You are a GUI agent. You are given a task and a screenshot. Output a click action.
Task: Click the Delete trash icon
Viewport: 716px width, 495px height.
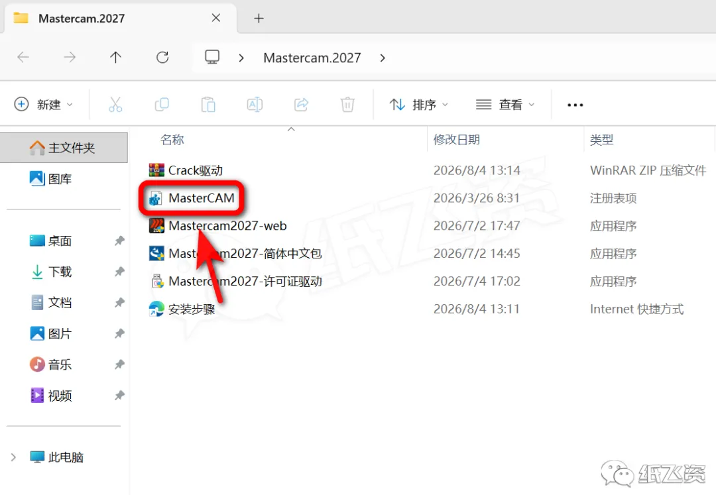click(x=347, y=105)
